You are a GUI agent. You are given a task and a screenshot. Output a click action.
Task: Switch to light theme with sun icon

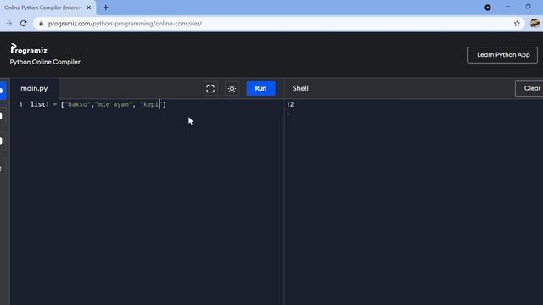pyautogui.click(x=232, y=88)
